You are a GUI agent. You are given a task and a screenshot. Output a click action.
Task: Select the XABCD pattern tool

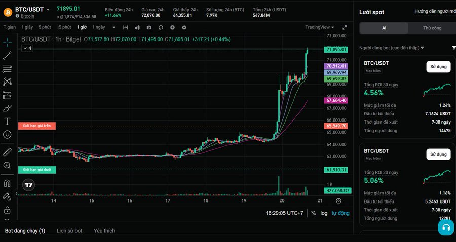[7, 82]
